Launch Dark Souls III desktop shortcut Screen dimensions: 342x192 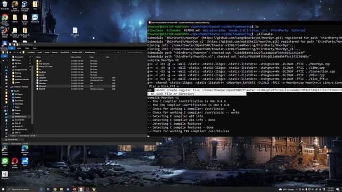coord(15,6)
